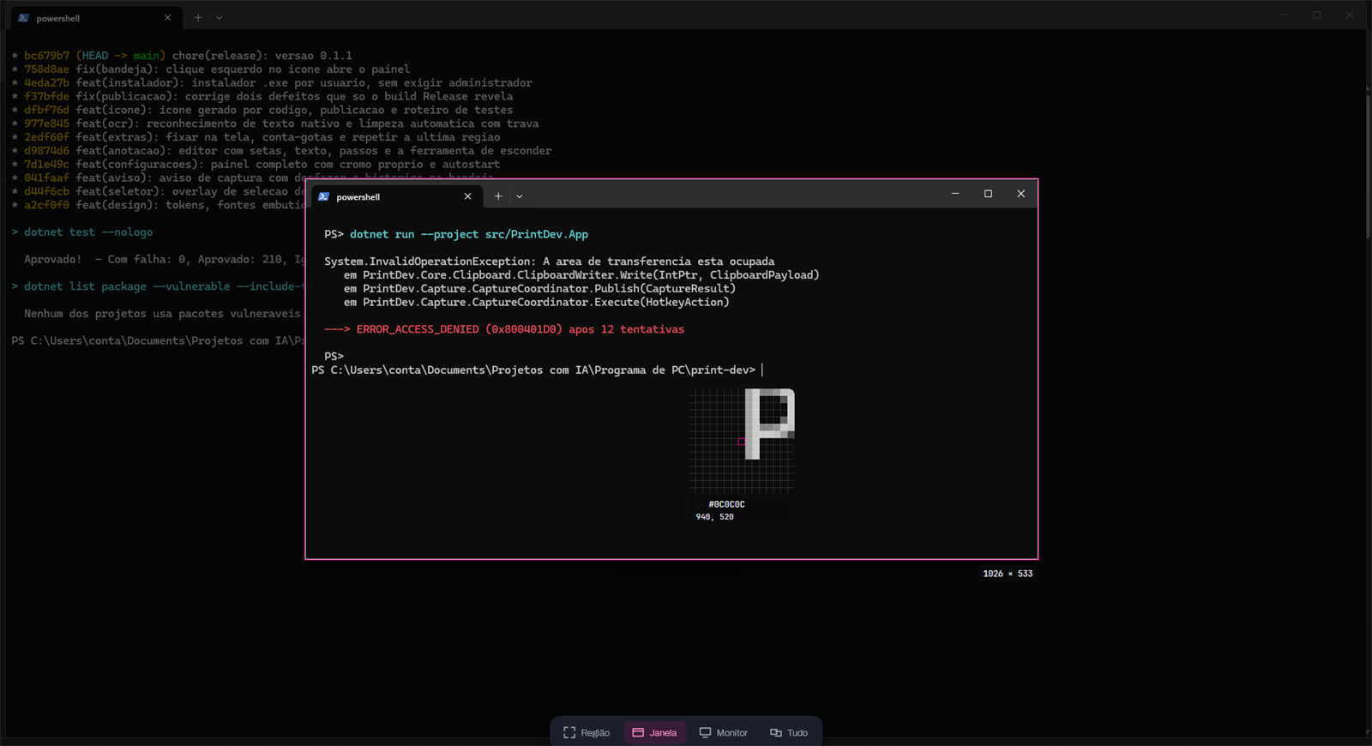This screenshot has height=746, width=1372.
Task: Click the "ClipboardWriter.Write(IntPtr, ClipboardPayload)" stack line
Action: [x=581, y=275]
